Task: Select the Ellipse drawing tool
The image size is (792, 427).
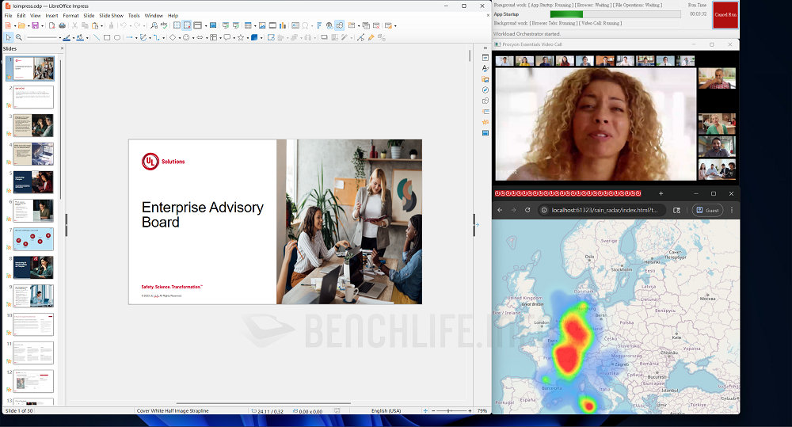Action: (x=117, y=37)
